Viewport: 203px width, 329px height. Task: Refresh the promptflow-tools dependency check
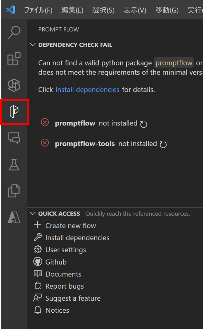click(163, 144)
